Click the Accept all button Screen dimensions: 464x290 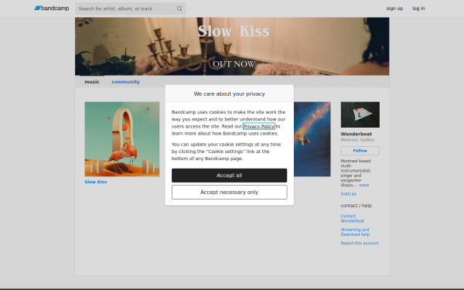(x=230, y=176)
